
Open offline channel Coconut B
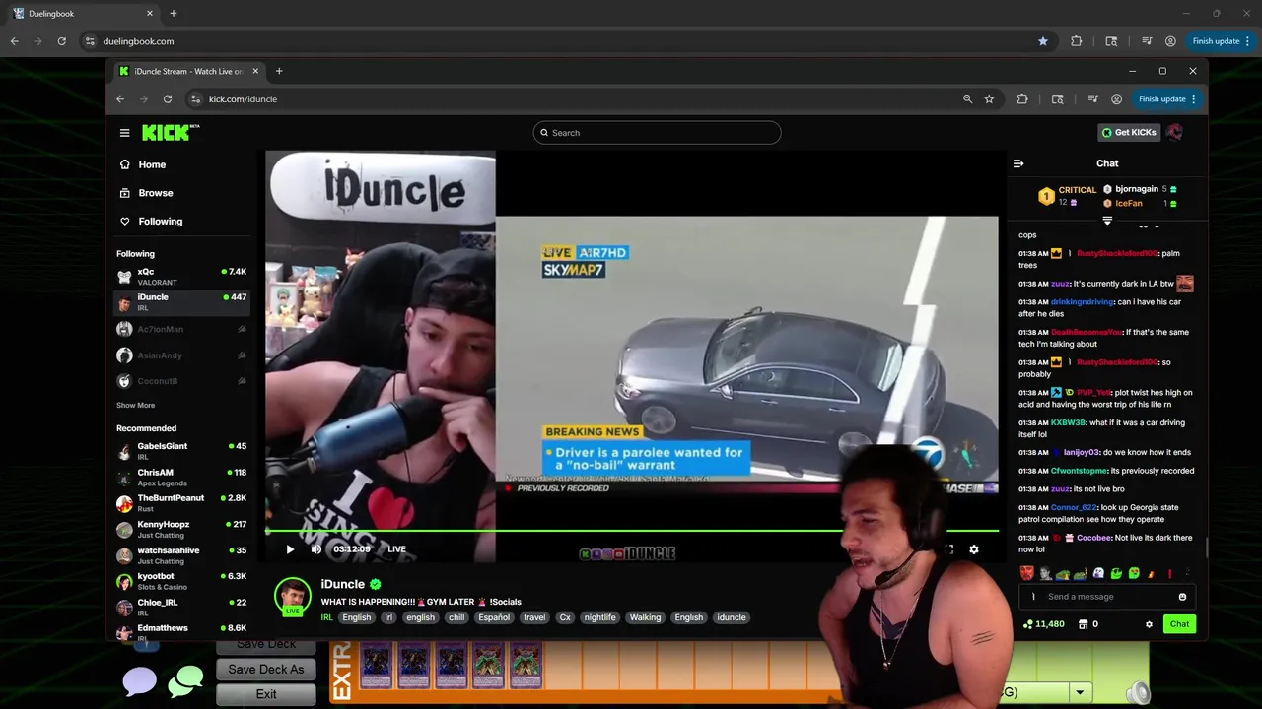[181, 380]
